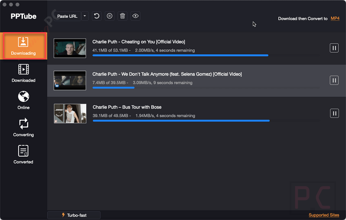
Task: Click the We Don't Talk Anymore progress bar
Action: (206, 88)
